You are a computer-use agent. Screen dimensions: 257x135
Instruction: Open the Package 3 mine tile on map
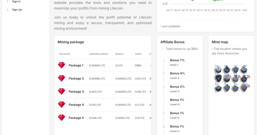pyautogui.click(x=236, y=69)
